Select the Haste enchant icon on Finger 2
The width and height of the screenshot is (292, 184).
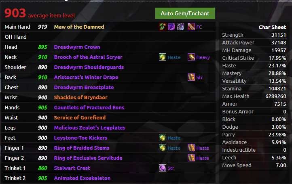click(x=191, y=158)
